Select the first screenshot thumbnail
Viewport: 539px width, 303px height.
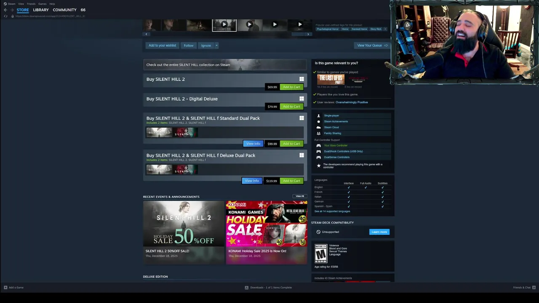(x=155, y=25)
